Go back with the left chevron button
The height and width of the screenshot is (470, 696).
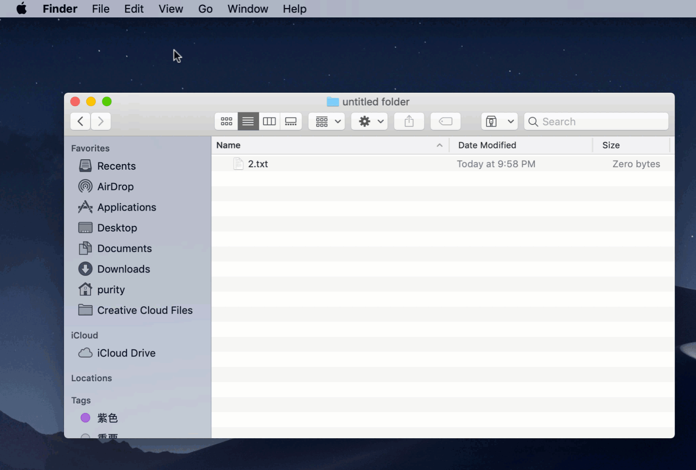pos(81,121)
